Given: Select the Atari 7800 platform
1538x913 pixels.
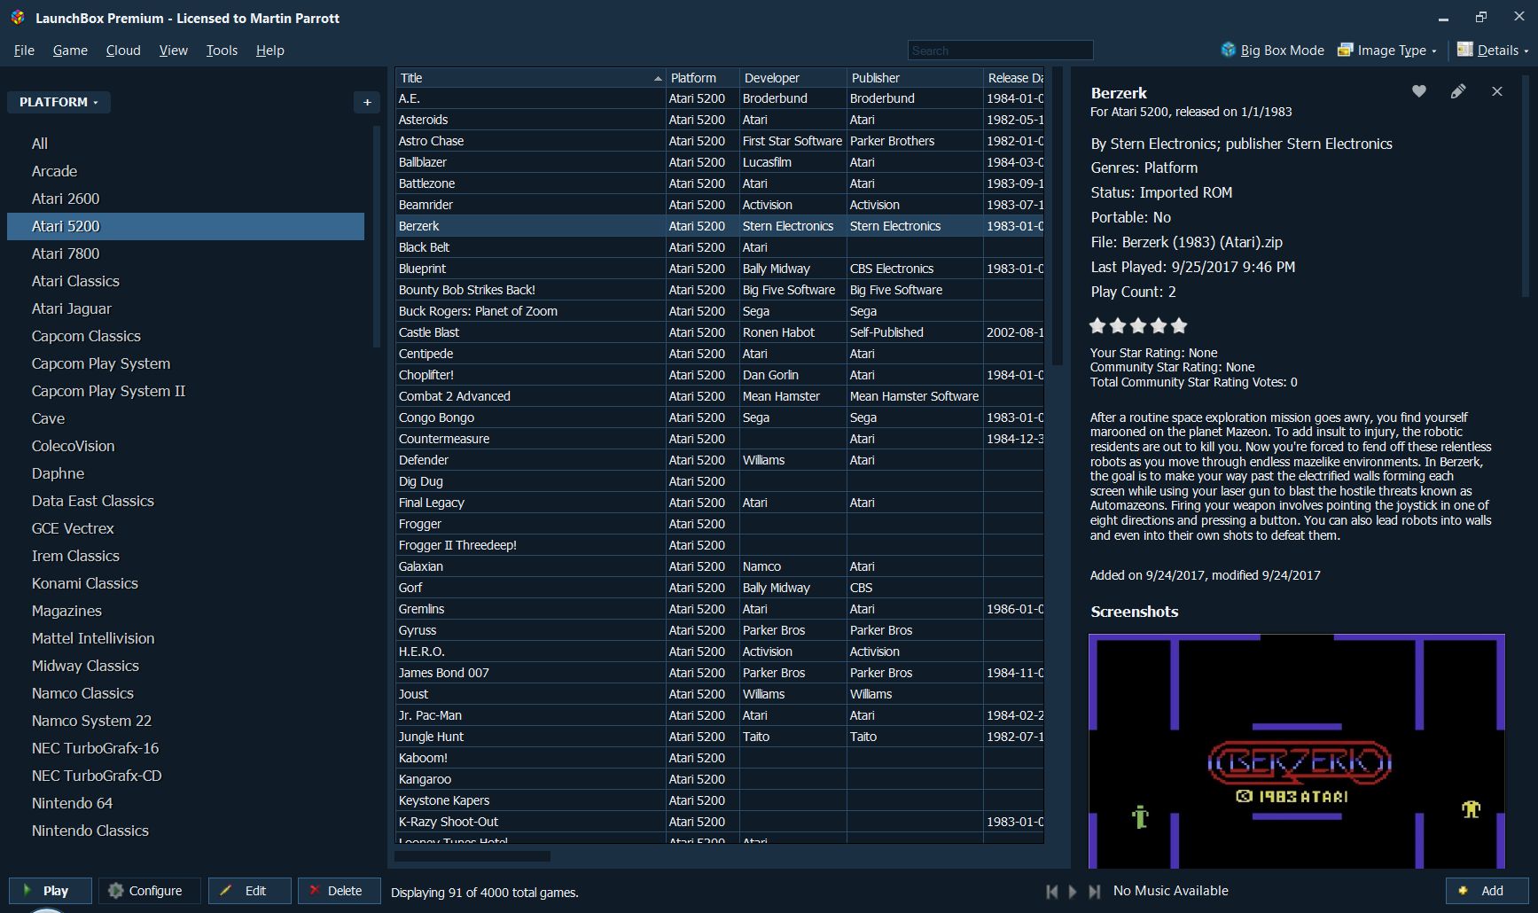Looking at the screenshot, I should pyautogui.click(x=185, y=254).
